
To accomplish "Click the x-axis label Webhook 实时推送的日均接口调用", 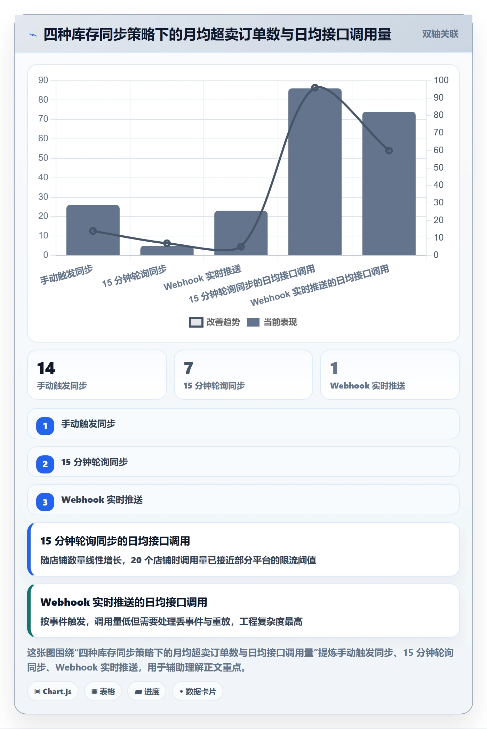I will pos(319,285).
